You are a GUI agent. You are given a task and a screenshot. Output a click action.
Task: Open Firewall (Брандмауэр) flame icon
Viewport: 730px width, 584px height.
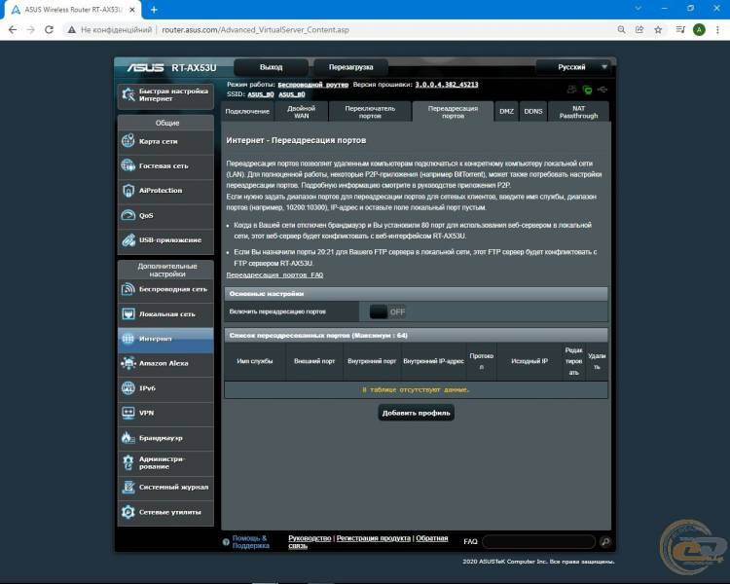(128, 438)
